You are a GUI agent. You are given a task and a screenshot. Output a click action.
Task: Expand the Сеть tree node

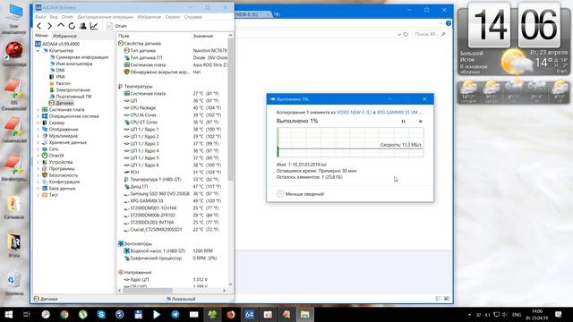[x=38, y=149]
